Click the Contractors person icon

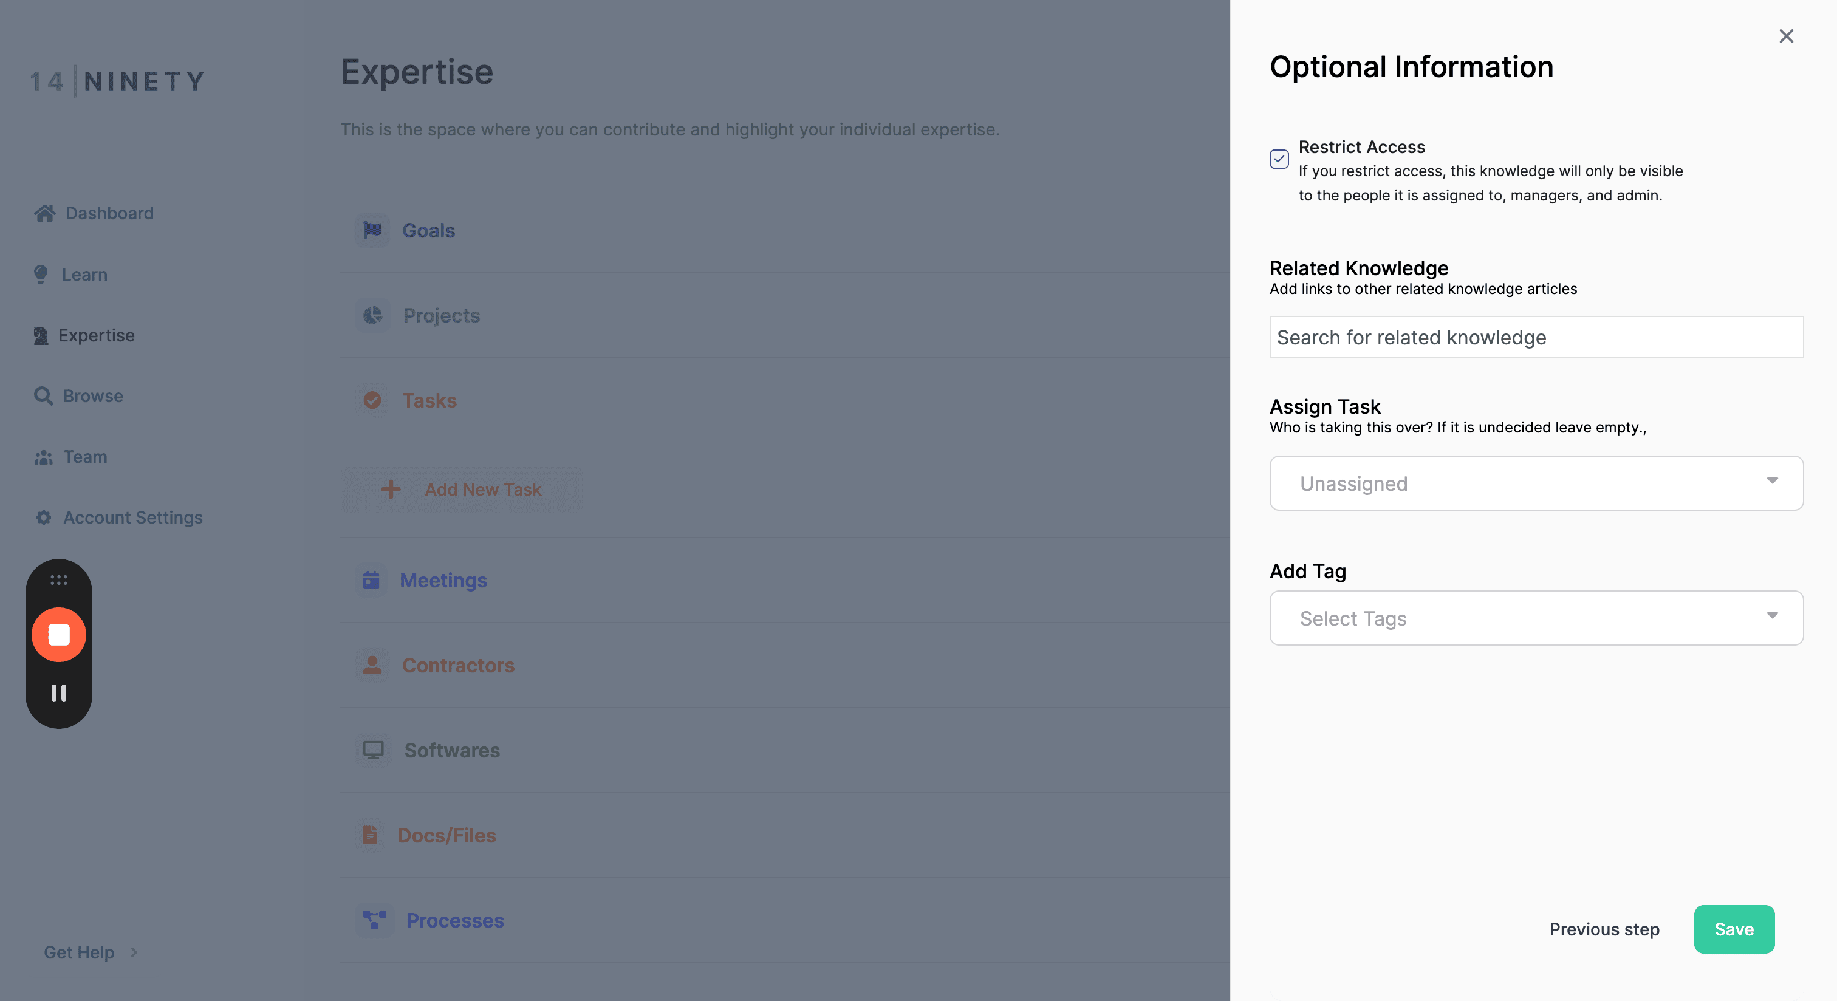click(372, 664)
